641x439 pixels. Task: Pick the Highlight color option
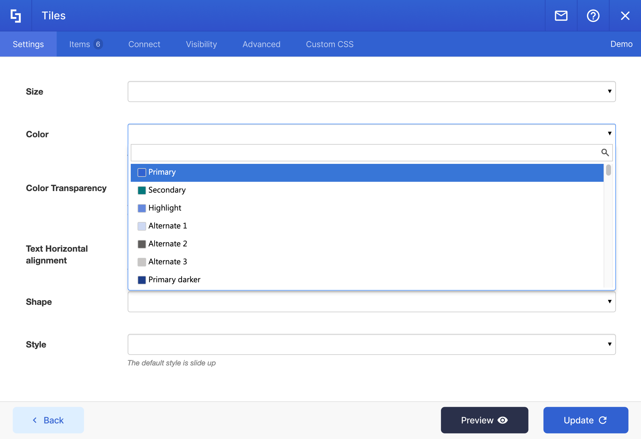(165, 208)
